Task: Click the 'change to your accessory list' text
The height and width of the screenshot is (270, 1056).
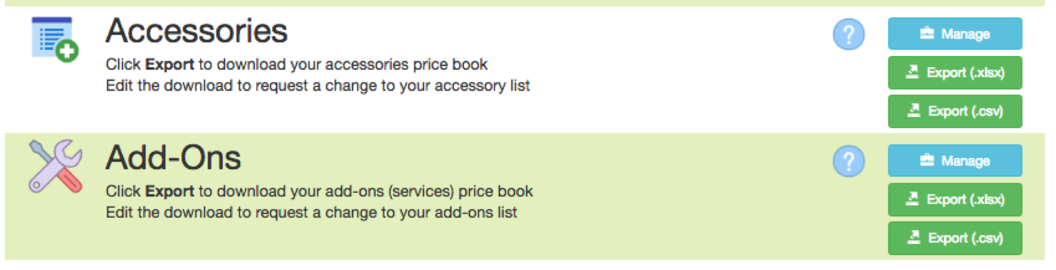Action: pos(427,86)
